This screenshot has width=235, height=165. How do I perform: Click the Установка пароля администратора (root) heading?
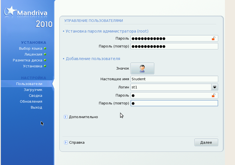(x=107, y=31)
